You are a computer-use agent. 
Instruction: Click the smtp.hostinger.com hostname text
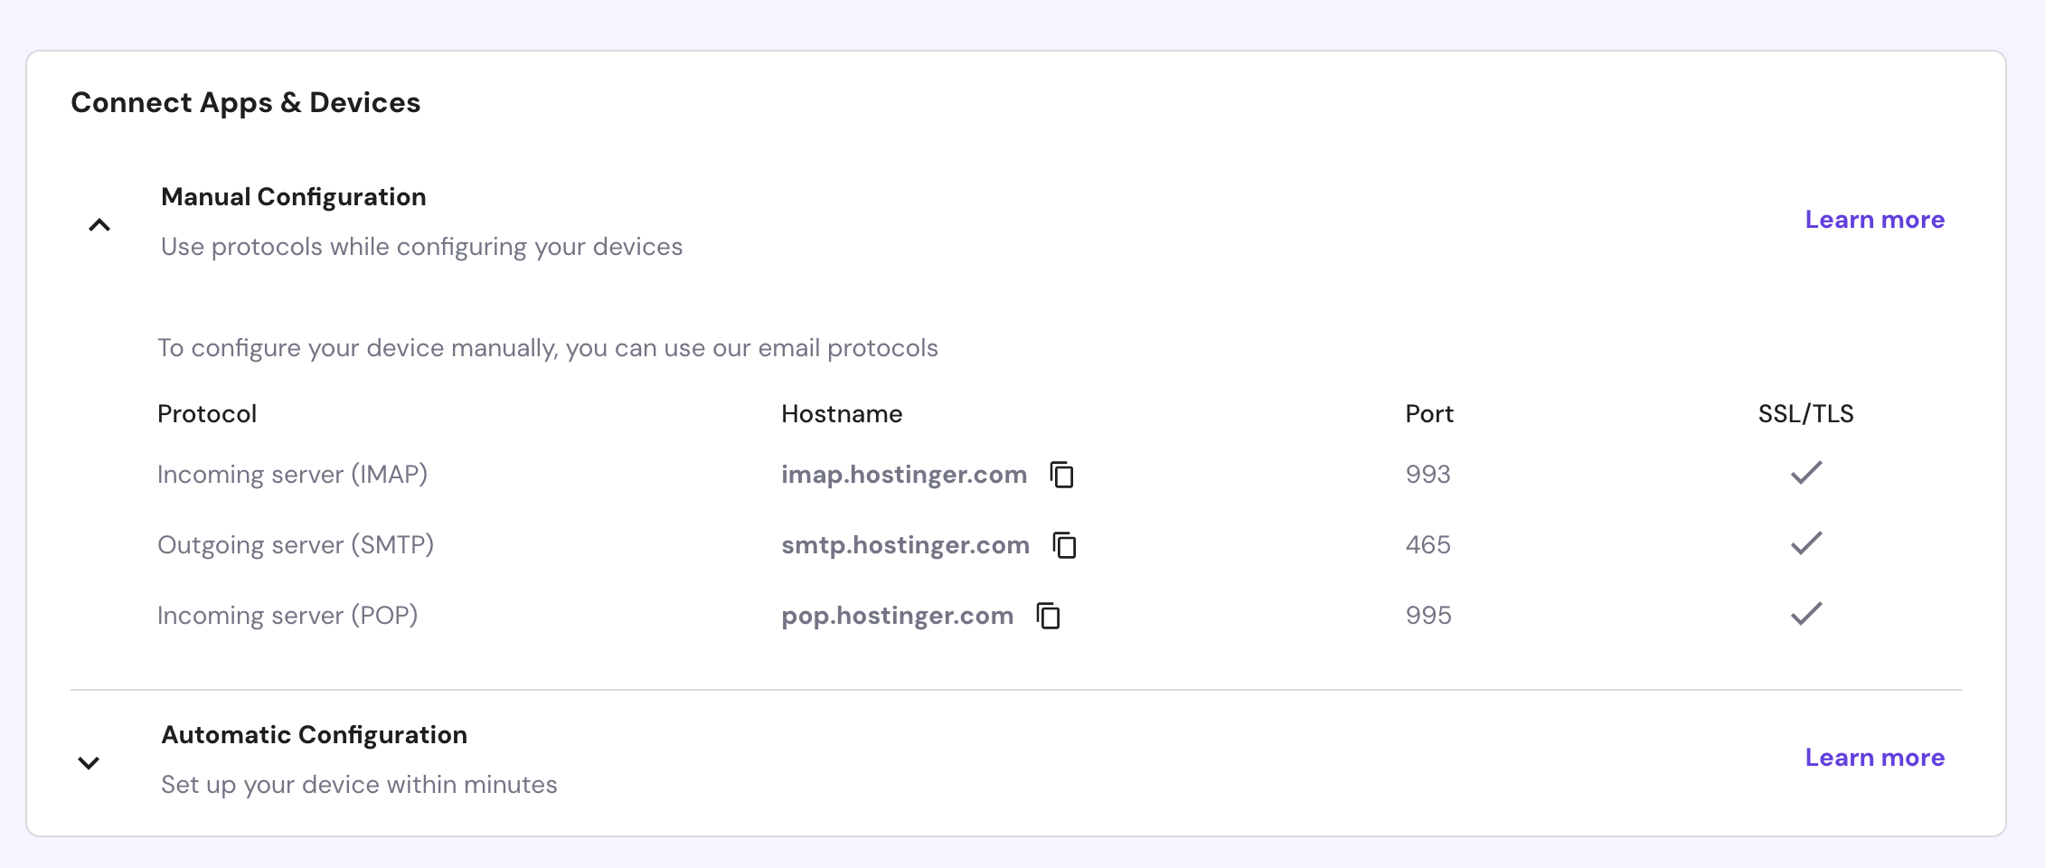(905, 545)
